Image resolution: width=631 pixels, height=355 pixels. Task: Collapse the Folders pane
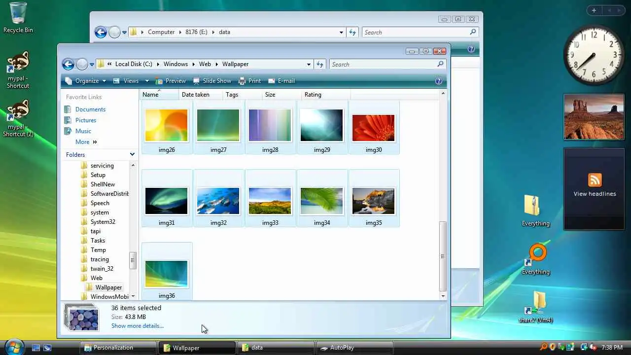click(132, 154)
